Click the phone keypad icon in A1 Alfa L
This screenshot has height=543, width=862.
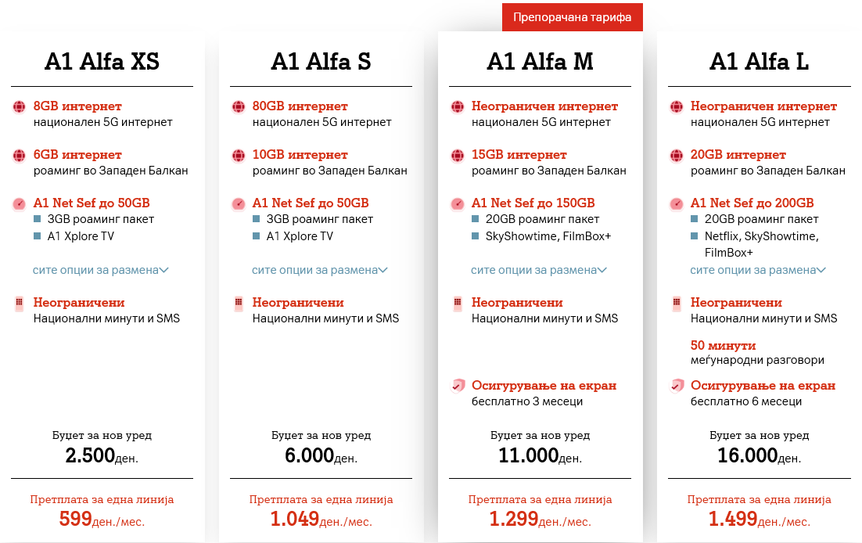point(677,304)
